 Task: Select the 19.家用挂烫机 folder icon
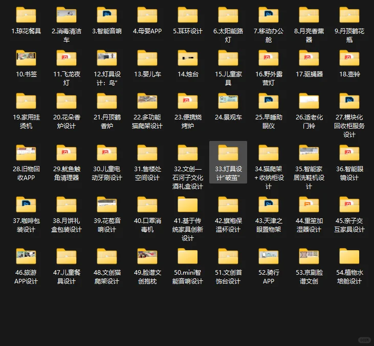pos(26,101)
